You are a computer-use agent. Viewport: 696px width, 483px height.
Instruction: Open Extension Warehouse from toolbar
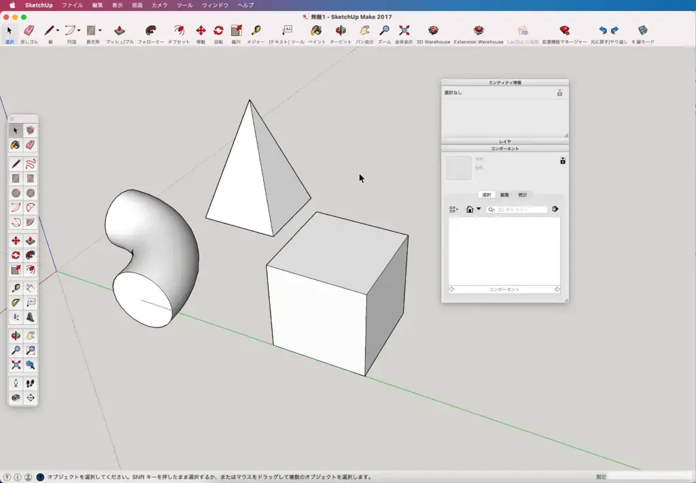(478, 34)
